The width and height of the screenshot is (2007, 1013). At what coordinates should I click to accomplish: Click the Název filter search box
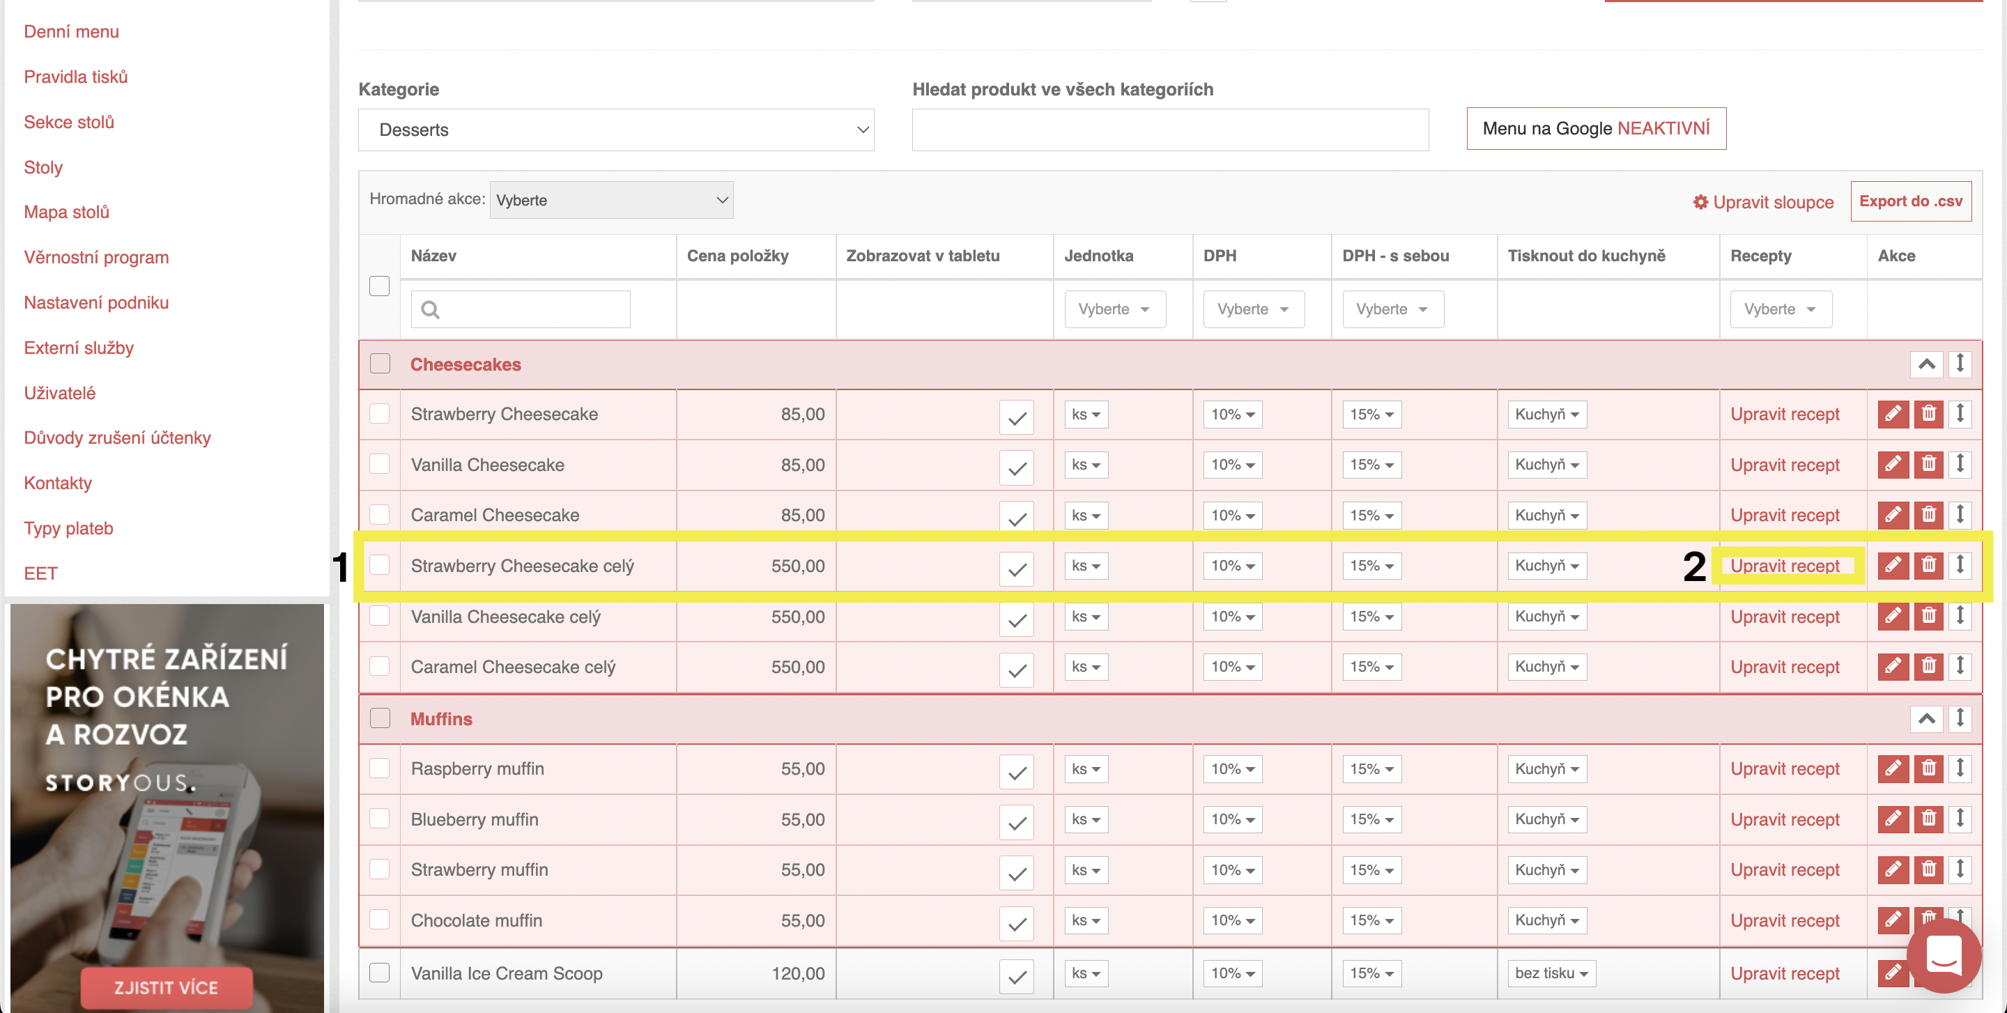[521, 309]
